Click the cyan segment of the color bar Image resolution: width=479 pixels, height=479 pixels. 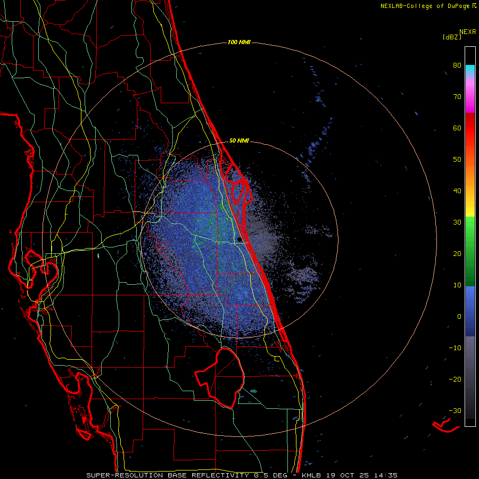click(x=470, y=69)
